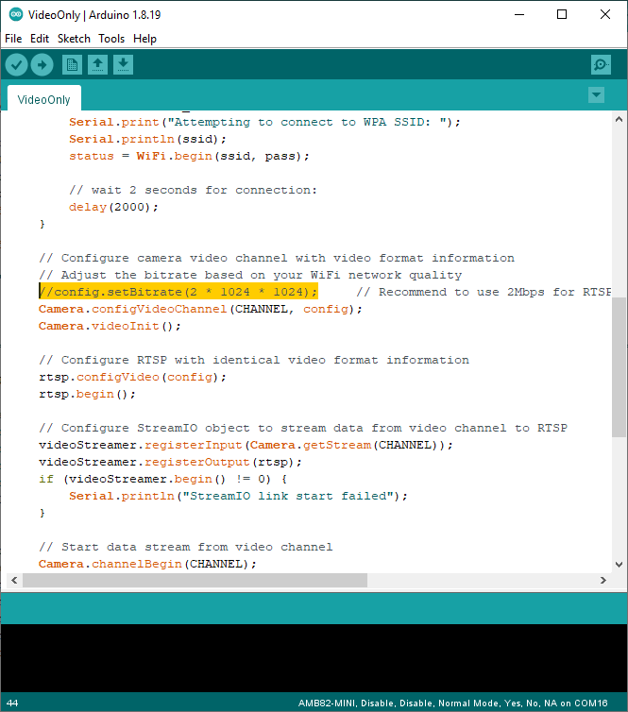Save the sketch using the Save icon
This screenshot has width=628, height=712.
124,64
